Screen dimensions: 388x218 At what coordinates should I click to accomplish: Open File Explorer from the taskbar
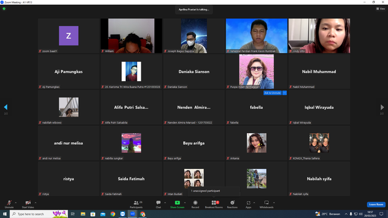[83, 214]
